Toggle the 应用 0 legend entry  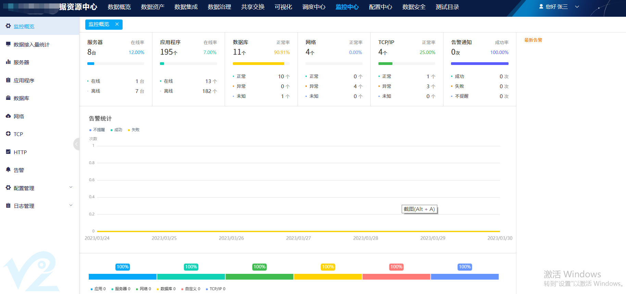click(x=98, y=289)
